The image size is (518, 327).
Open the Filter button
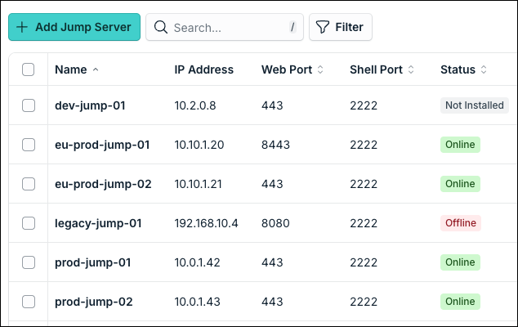(x=341, y=27)
